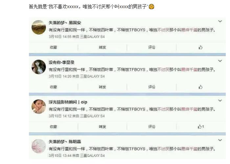Open the avatar of 没有你-李显录
This screenshot has width=230, height=164.
39,67
